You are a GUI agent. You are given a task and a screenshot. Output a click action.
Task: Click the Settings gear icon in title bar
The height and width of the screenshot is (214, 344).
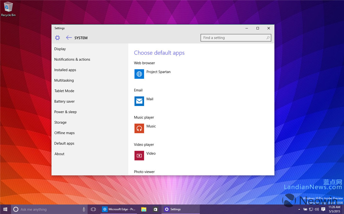point(57,38)
